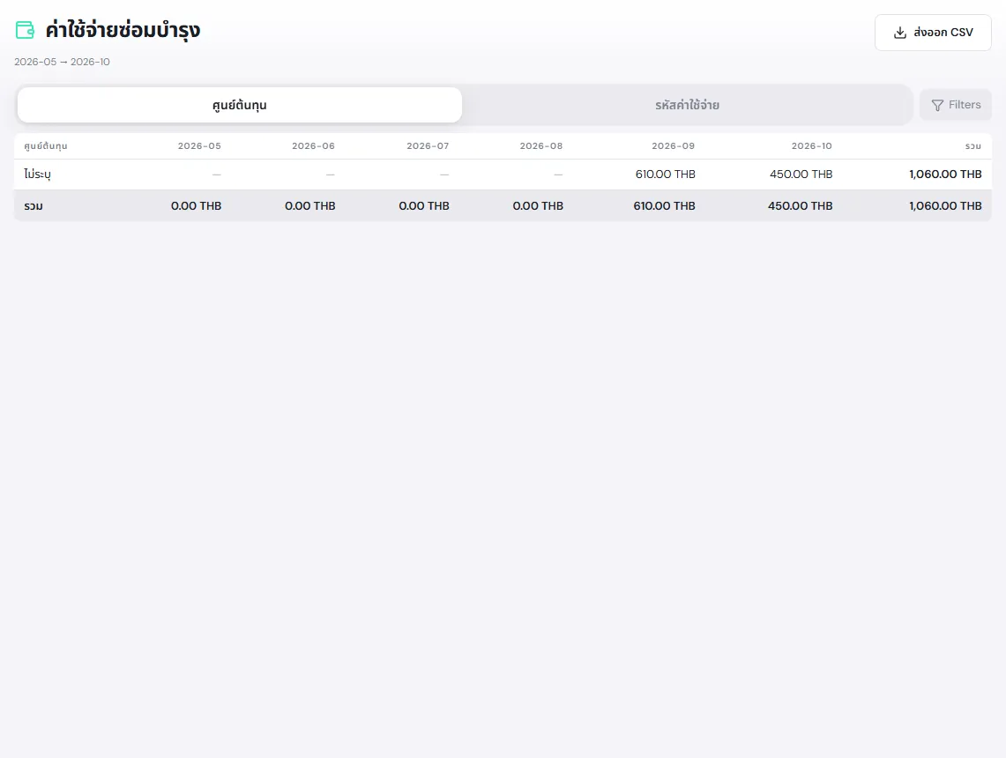The width and height of the screenshot is (1006, 758).
Task: Select the ไม่ระบุ row label
Action: click(x=37, y=175)
